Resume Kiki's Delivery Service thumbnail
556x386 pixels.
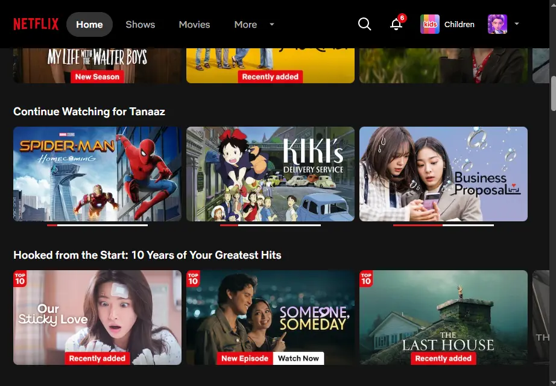[x=270, y=174]
